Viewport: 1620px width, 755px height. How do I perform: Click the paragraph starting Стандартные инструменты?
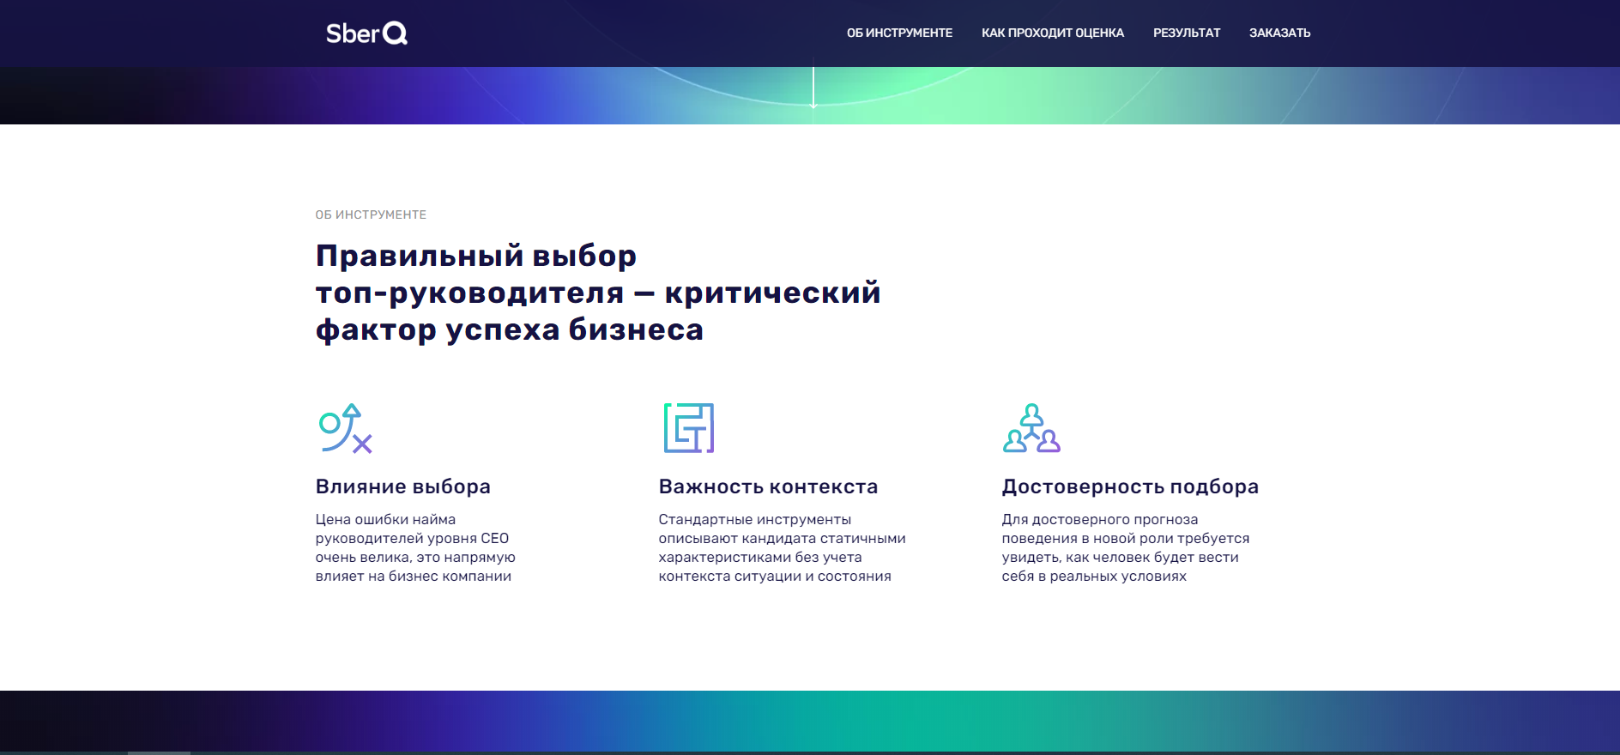pyautogui.click(x=782, y=547)
